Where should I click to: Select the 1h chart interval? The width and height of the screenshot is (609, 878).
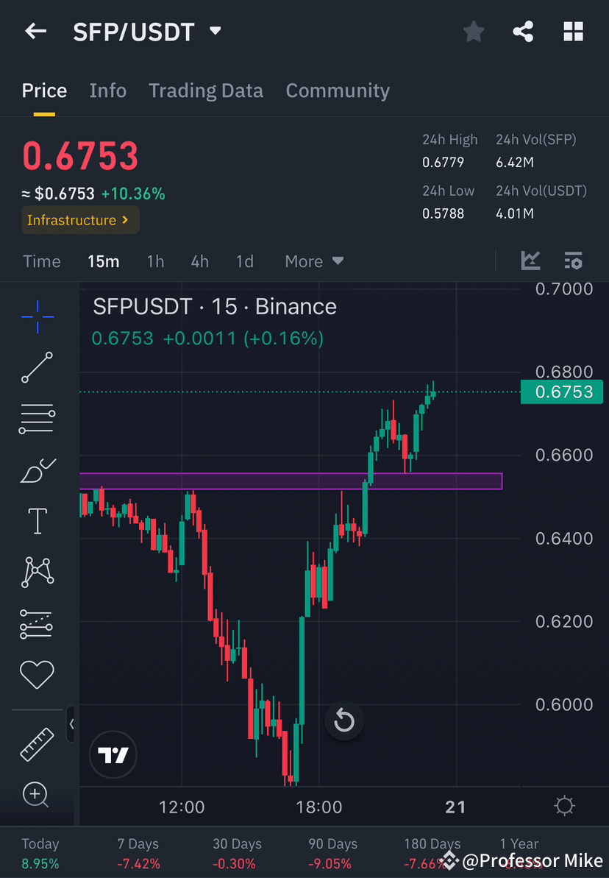click(155, 261)
